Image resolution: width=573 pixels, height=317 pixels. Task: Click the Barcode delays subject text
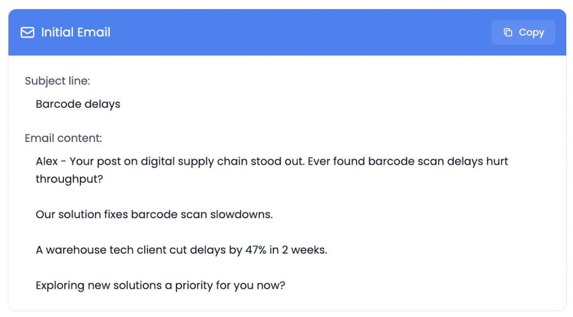(x=78, y=104)
